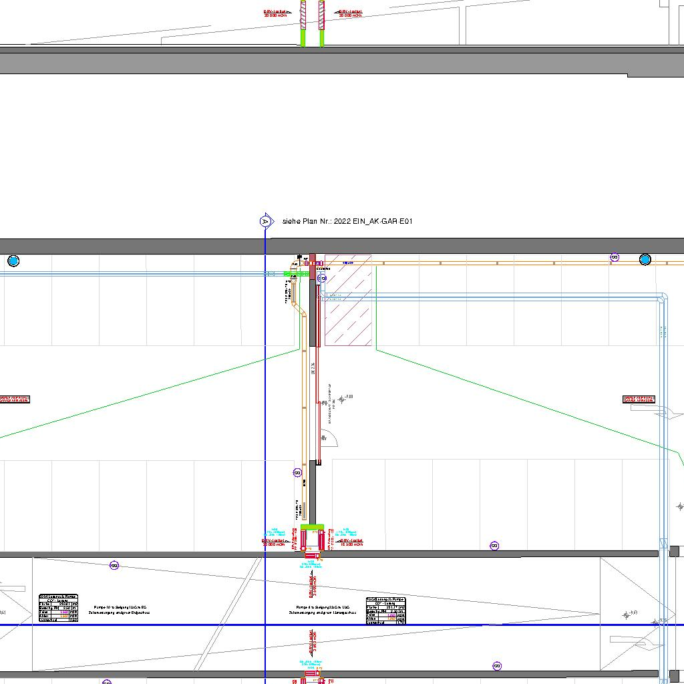Select the 16 500 m³/h airflow label
Viewport: 684px width, 684px height.
[x=351, y=543]
